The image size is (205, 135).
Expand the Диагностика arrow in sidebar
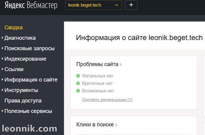click(2, 38)
